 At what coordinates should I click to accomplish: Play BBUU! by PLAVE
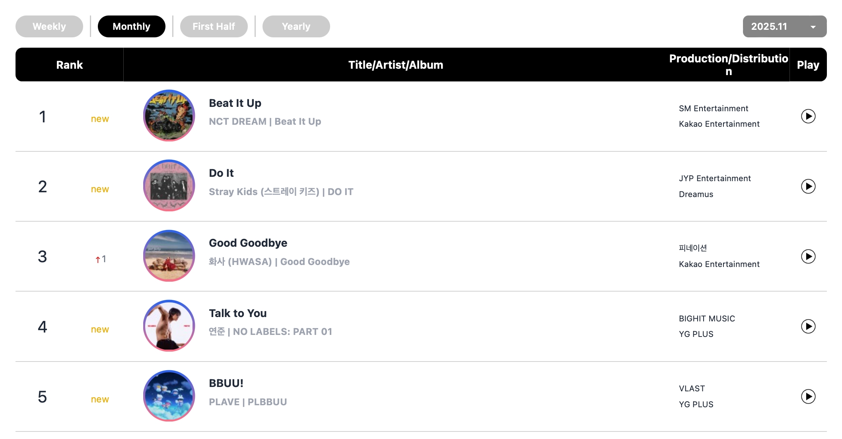[808, 396]
